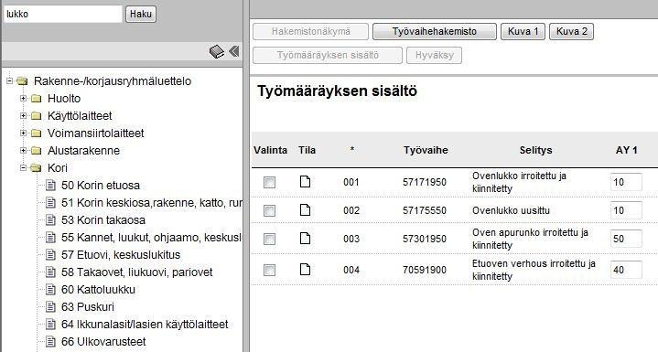658x352 pixels.
Task: Edit AY 1 value 40 for row 004
Action: pyautogui.click(x=626, y=270)
